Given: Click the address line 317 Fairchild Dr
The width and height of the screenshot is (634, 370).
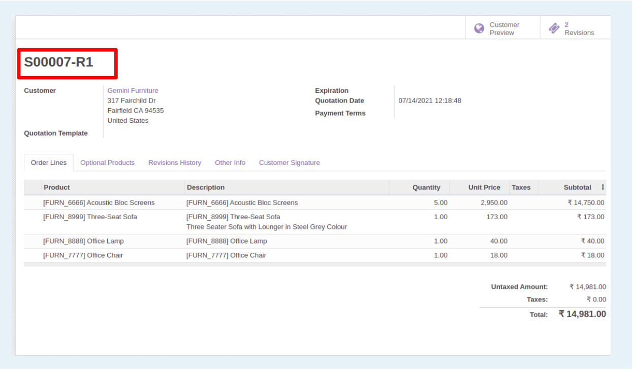Looking at the screenshot, I should click(132, 100).
